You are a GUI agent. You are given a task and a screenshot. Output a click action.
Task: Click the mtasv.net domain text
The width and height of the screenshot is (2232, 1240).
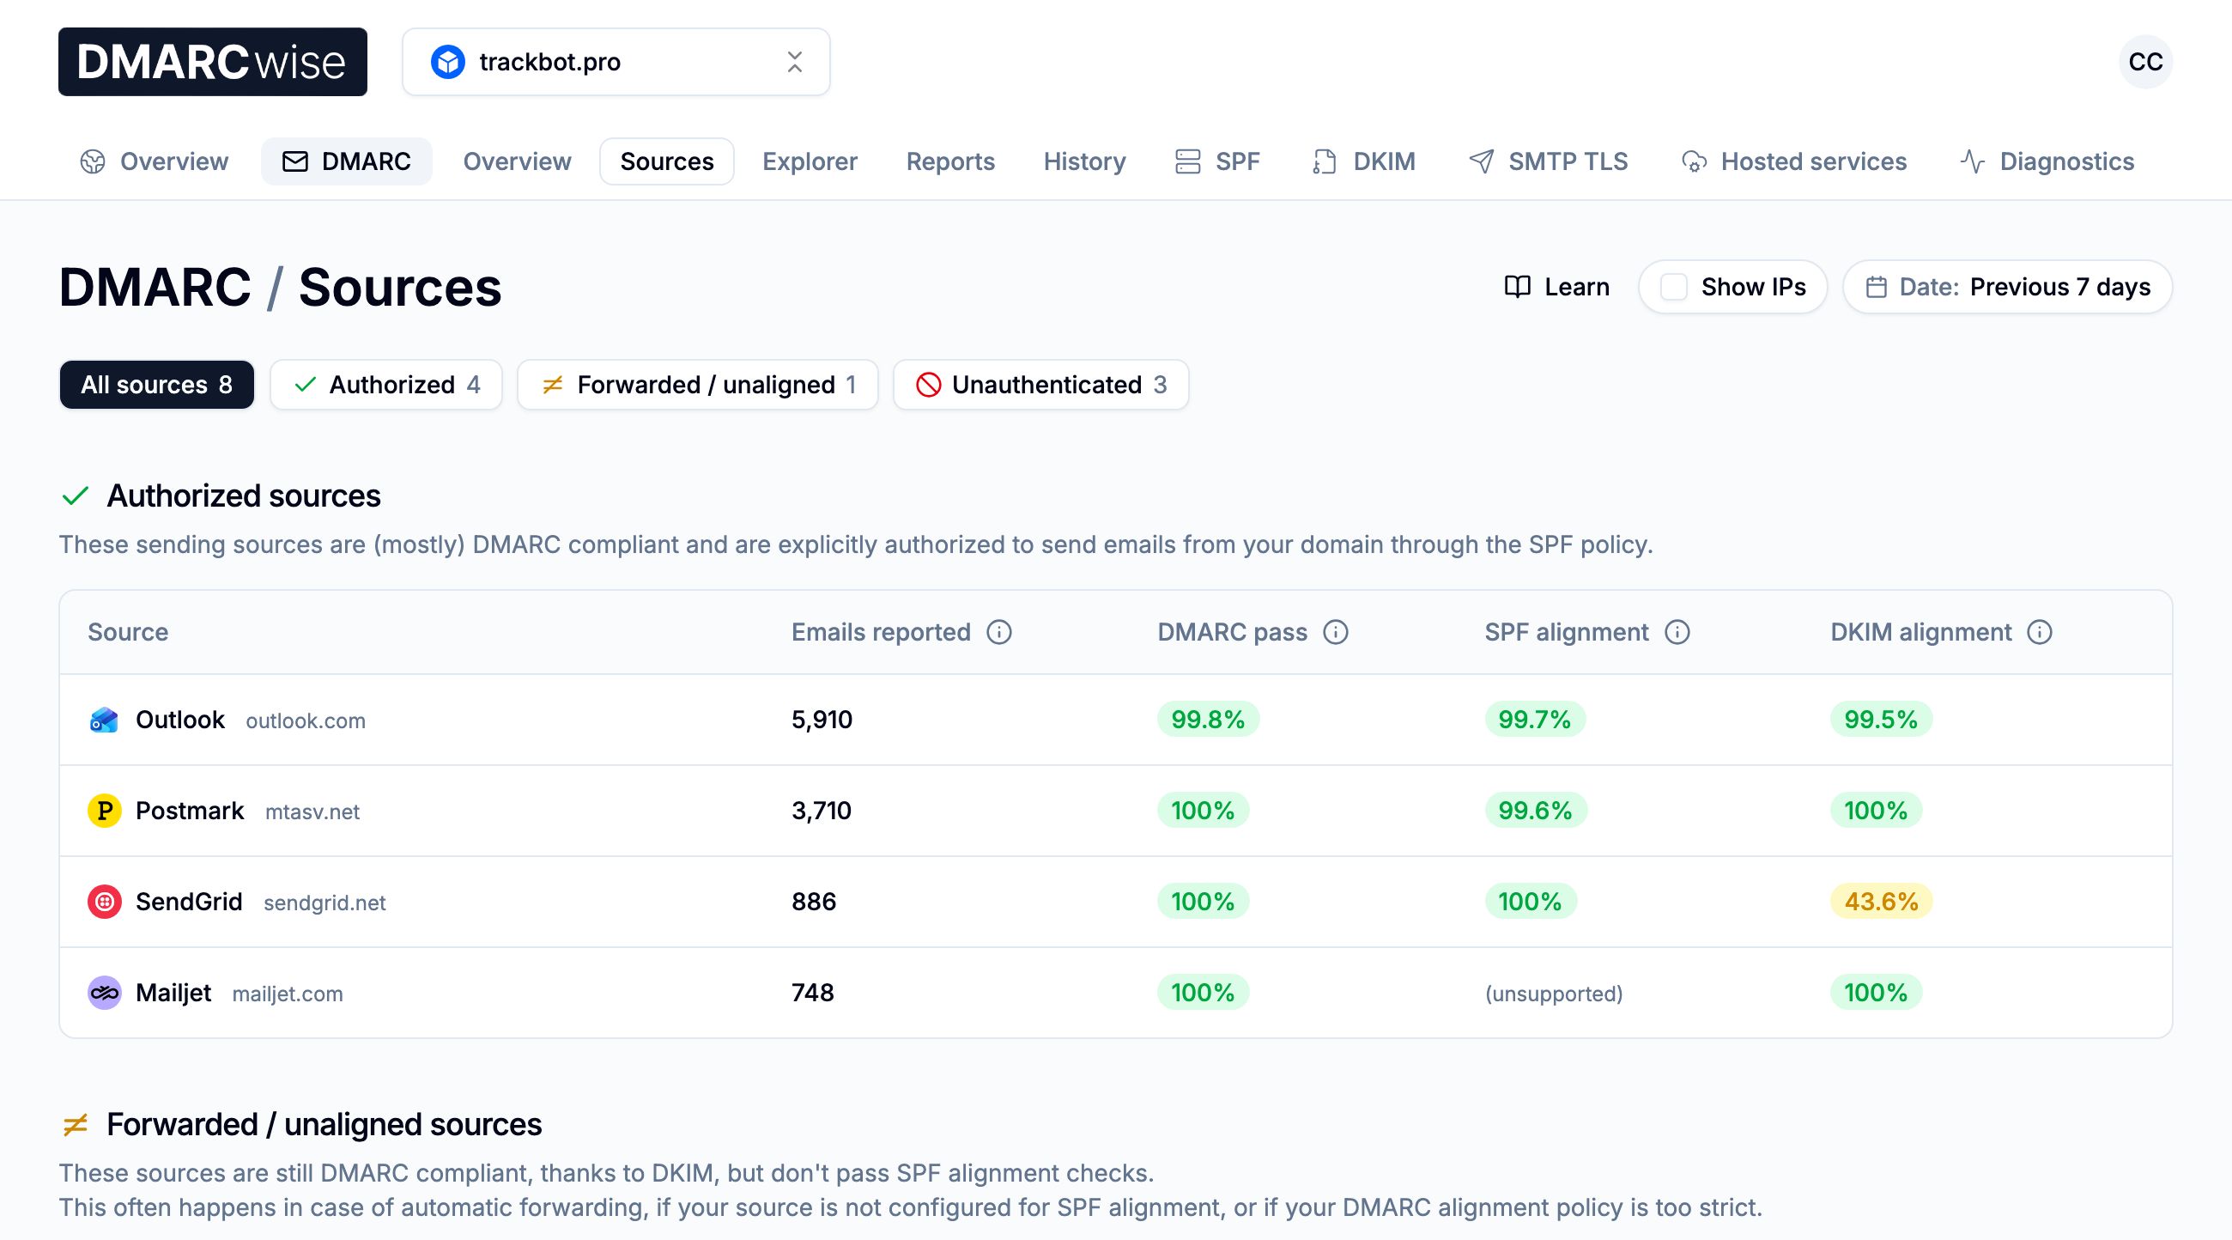[312, 812]
